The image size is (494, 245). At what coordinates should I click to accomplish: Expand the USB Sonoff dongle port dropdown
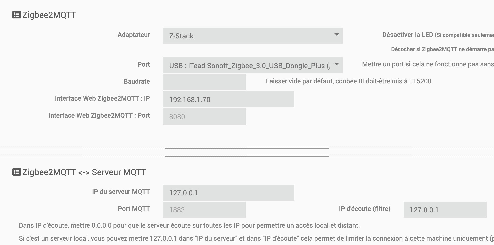253,65
